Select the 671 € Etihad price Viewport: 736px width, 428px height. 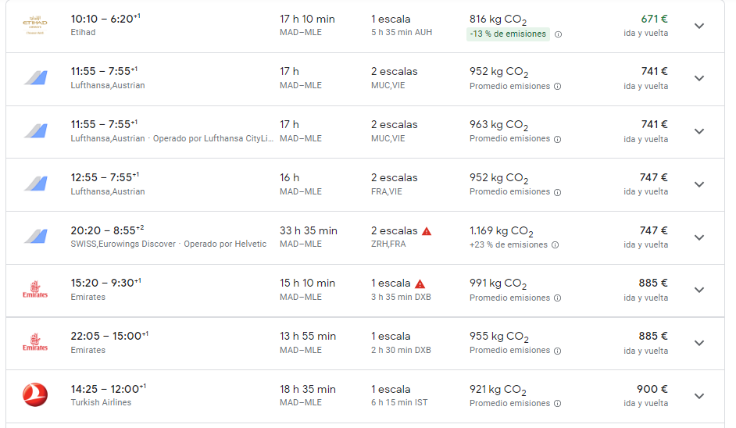click(654, 20)
